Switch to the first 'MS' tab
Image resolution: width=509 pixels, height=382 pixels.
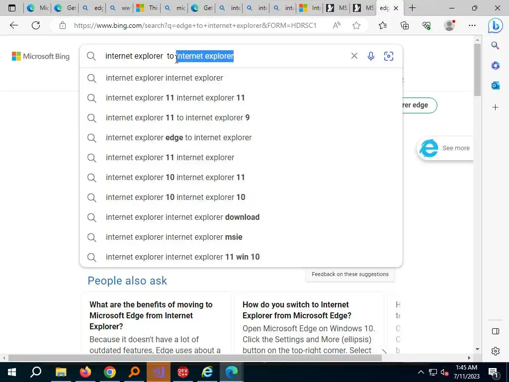[337, 8]
